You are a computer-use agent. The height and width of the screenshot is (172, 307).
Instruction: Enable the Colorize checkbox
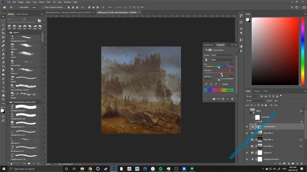(221, 84)
